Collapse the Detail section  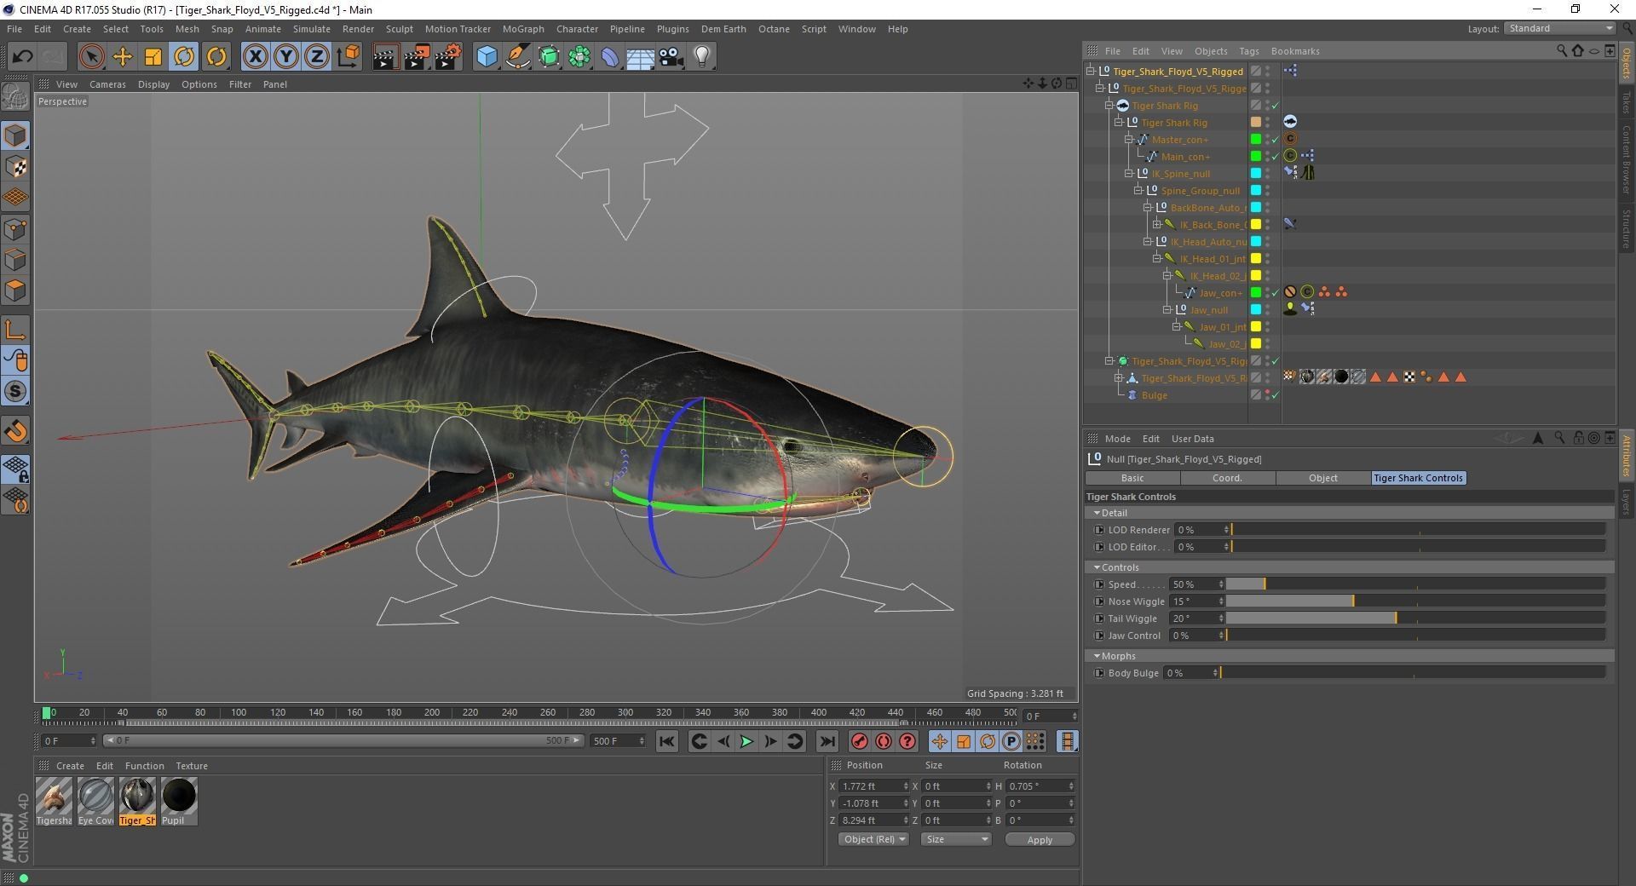1097,513
